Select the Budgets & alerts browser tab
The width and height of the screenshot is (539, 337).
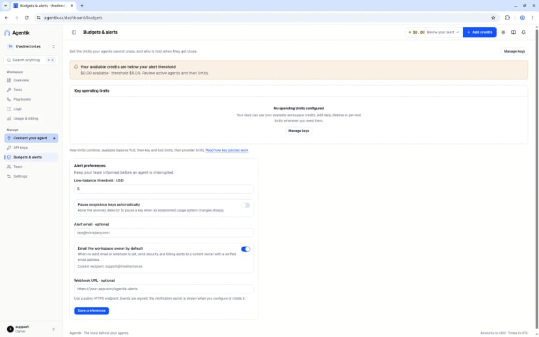coord(42,6)
